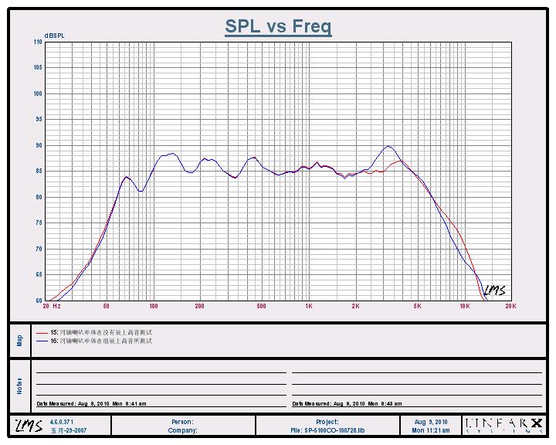This screenshot has width=556, height=445.
Task: Click the Data Measured 8:43 am timestamp
Action: coord(347,404)
